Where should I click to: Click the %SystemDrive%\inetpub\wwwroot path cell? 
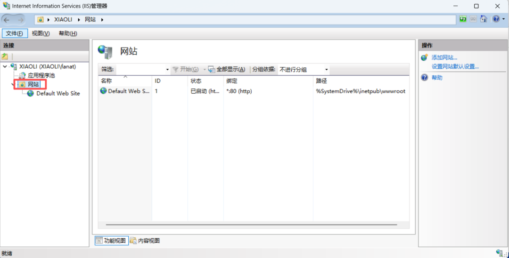pos(361,91)
